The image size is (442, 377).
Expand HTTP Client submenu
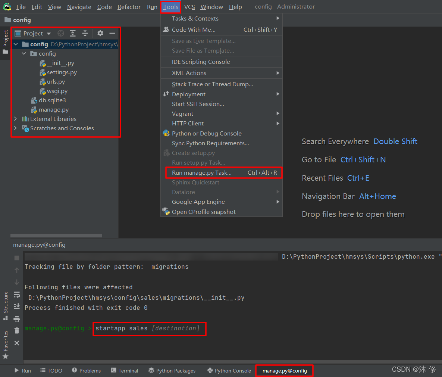(x=222, y=123)
